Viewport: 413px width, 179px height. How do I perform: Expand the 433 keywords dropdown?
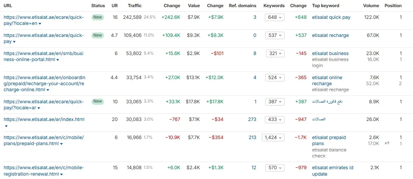coord(275,119)
